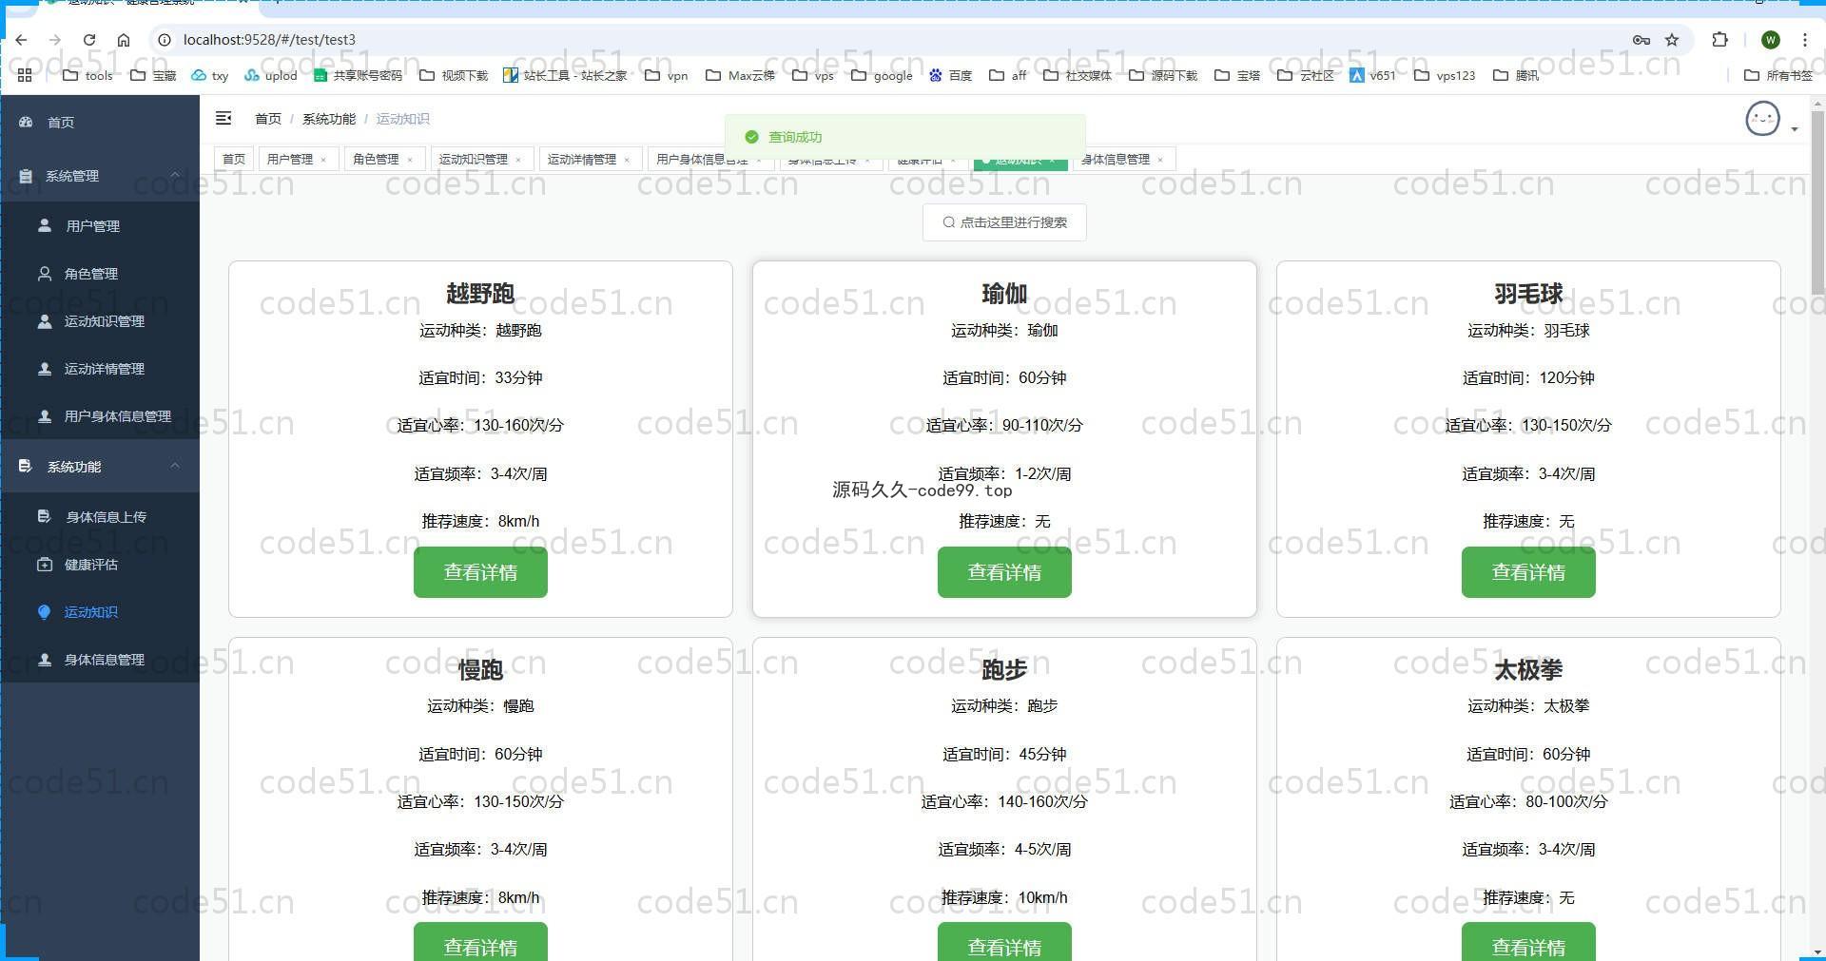Screen dimensions: 1826x961
Task: Open the 百度 bookmark
Action: point(950,75)
